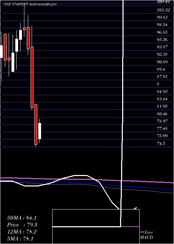Click the 93.87 price level
The image size is (174, 244).
click(162, 47)
